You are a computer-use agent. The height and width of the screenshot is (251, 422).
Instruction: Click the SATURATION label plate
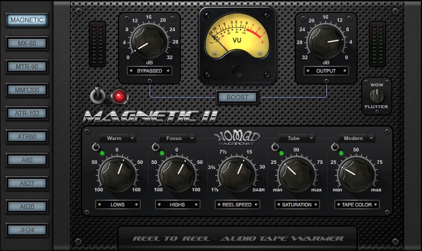tap(297, 204)
